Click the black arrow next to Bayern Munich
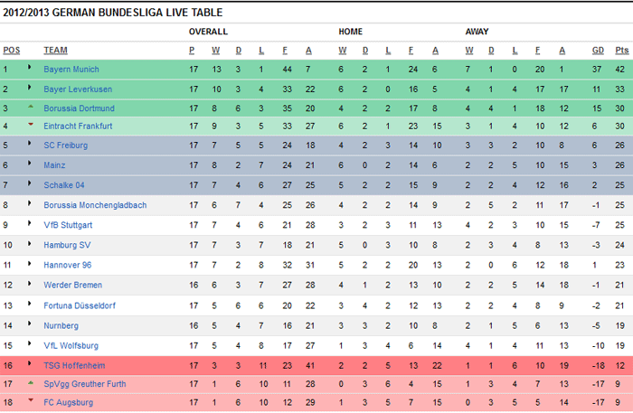Viewport: 633px width, 413px height. click(29, 67)
